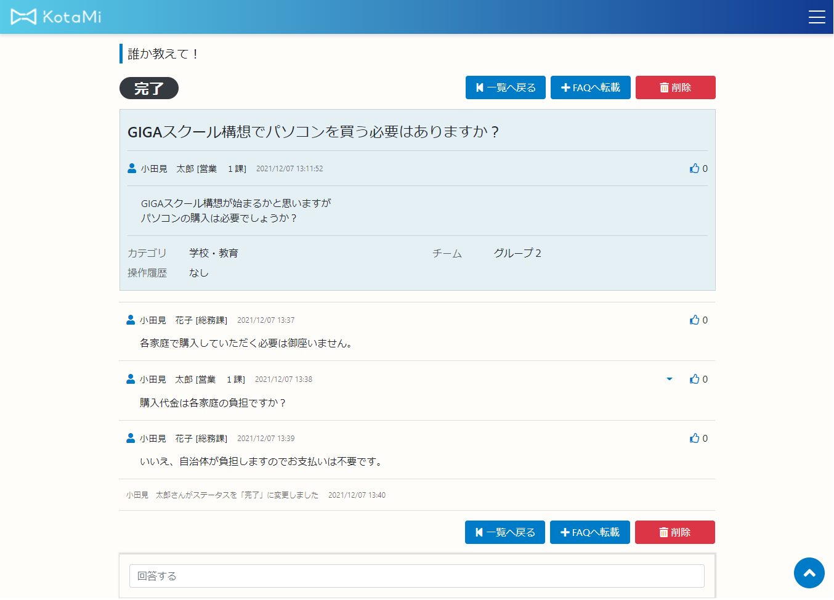Click top 削除 button

point(676,87)
